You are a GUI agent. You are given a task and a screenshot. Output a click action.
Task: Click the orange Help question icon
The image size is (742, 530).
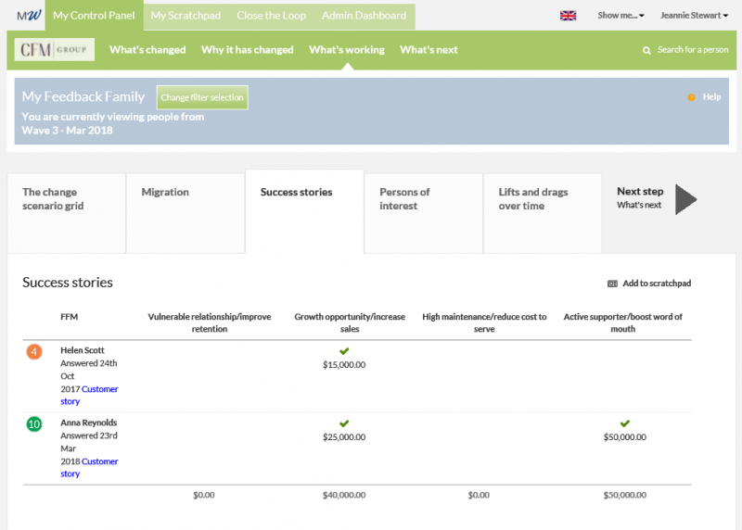tap(691, 97)
